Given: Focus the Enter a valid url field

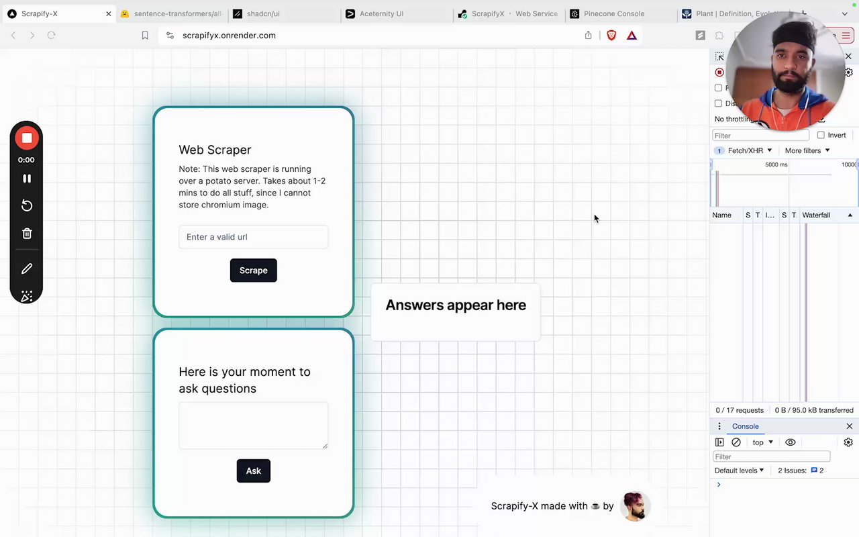Looking at the screenshot, I should [254, 237].
